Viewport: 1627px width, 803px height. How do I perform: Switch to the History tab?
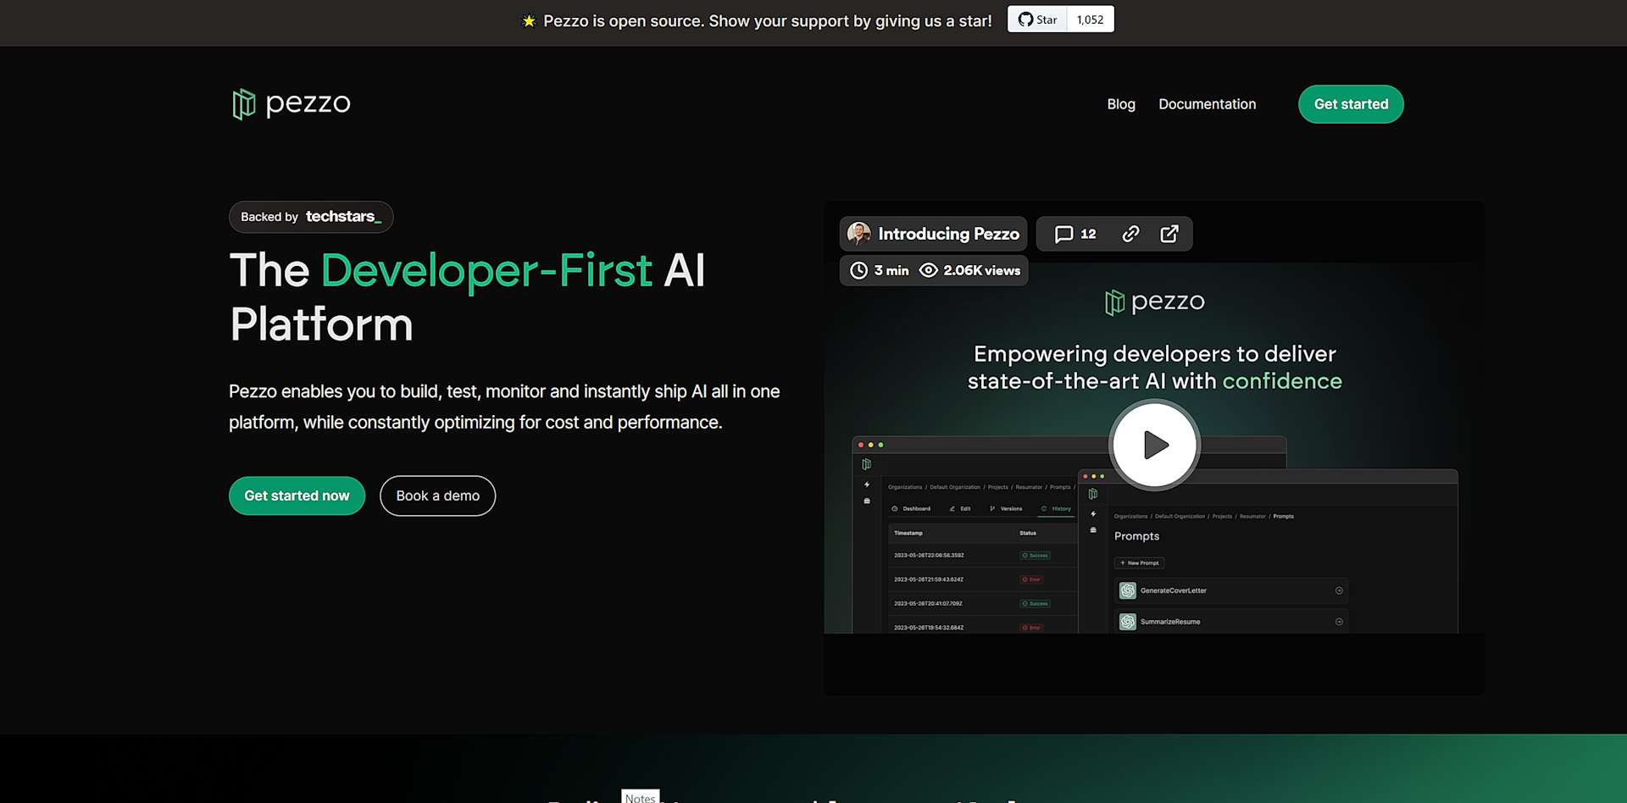[1057, 508]
